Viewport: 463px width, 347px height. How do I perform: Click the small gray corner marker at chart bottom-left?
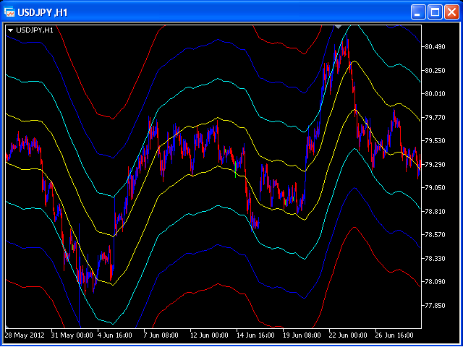[7, 327]
